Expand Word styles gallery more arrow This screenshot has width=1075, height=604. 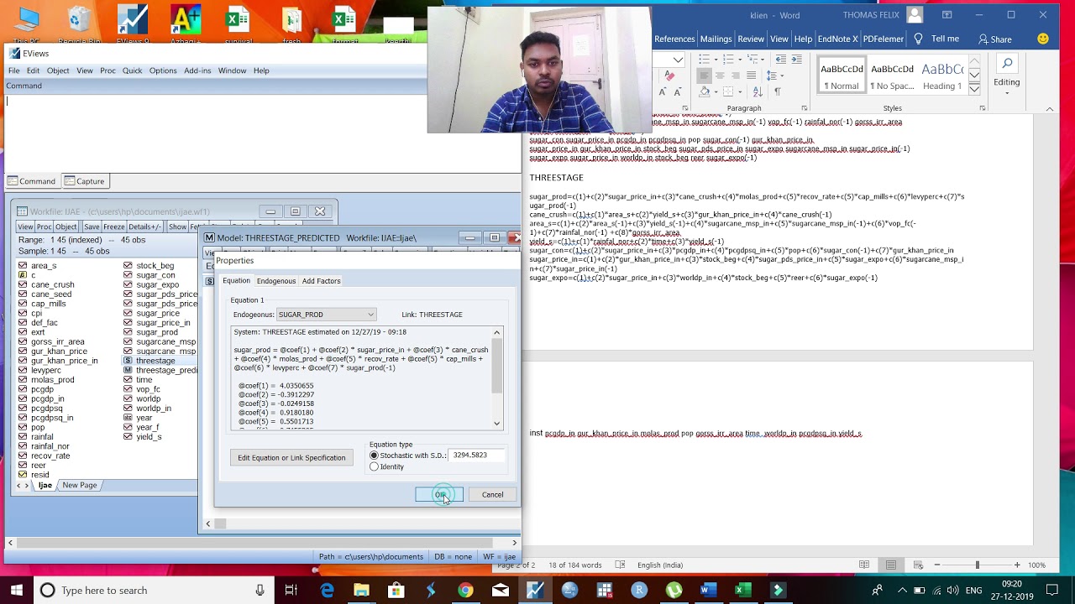click(974, 89)
